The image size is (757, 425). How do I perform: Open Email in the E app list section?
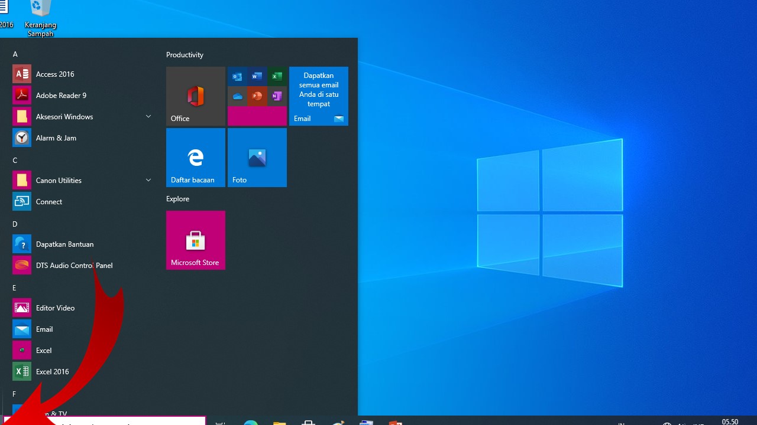[x=82, y=329]
